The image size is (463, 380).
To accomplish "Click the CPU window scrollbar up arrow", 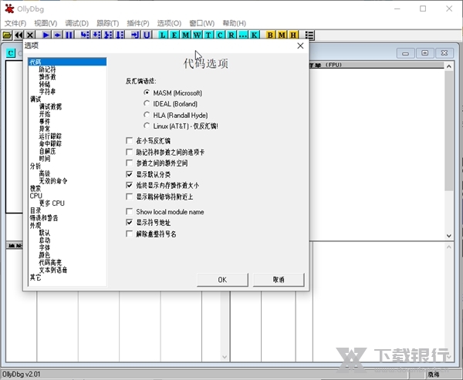I will [449, 66].
